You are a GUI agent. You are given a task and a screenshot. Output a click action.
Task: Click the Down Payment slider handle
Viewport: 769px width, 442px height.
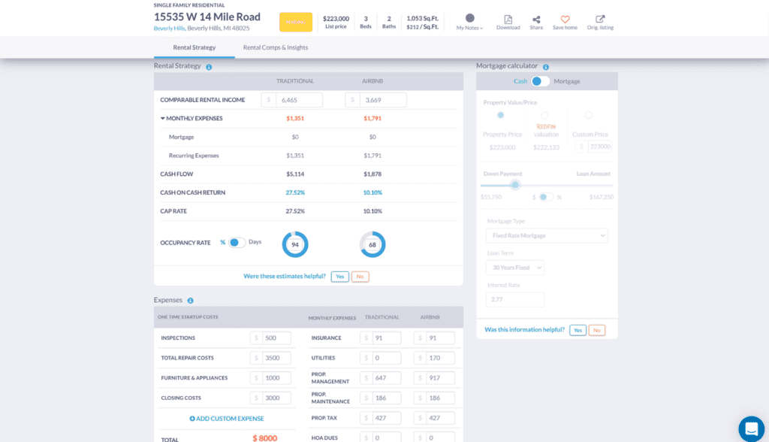pos(515,185)
